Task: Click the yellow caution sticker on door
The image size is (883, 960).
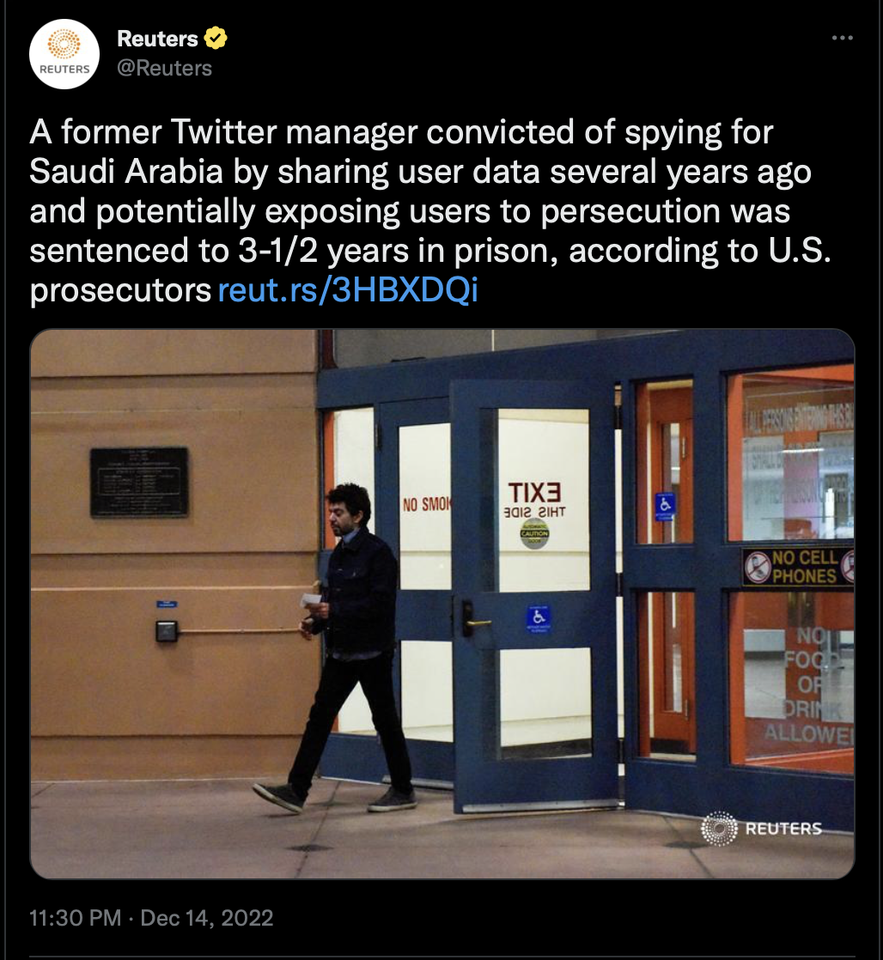Action: pyautogui.click(x=534, y=533)
